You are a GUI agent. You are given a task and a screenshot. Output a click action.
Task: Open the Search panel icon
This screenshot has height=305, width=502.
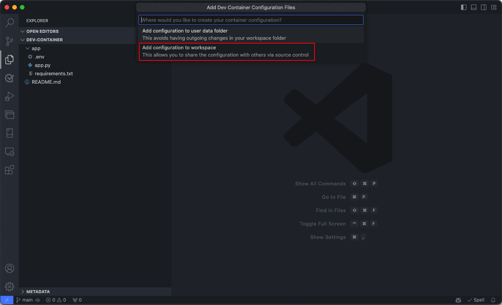[10, 23]
